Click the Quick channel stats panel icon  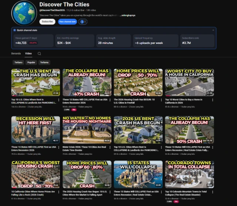coord(14,30)
